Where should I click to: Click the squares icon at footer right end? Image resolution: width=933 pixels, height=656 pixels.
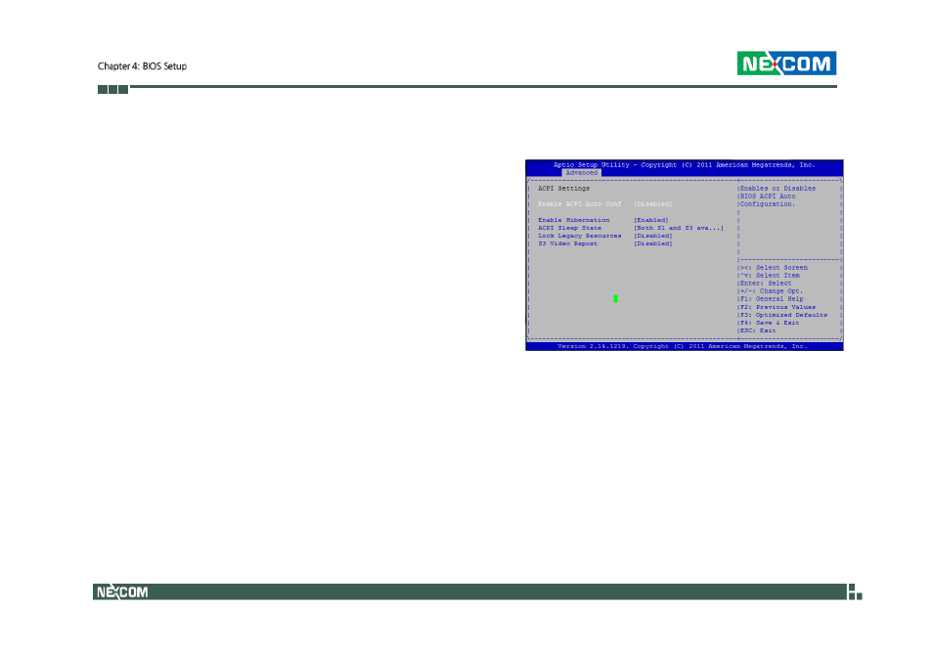pos(854,591)
